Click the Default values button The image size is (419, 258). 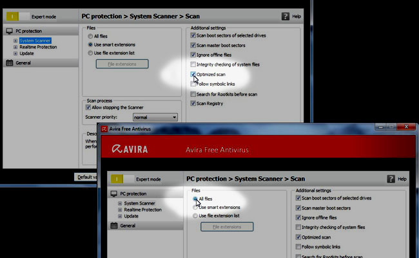click(86, 177)
